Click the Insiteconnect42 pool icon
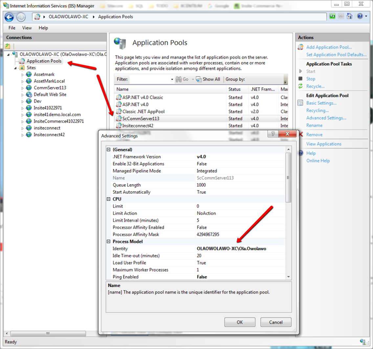 pos(119,125)
